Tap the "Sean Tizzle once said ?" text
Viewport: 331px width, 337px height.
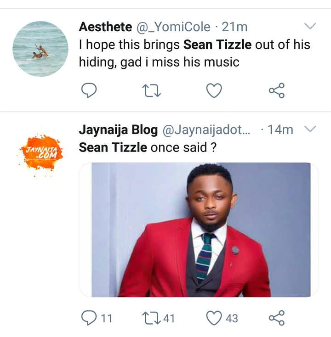(x=148, y=148)
